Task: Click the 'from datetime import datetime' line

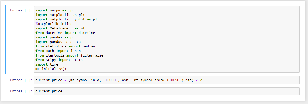Action: (x=65, y=33)
